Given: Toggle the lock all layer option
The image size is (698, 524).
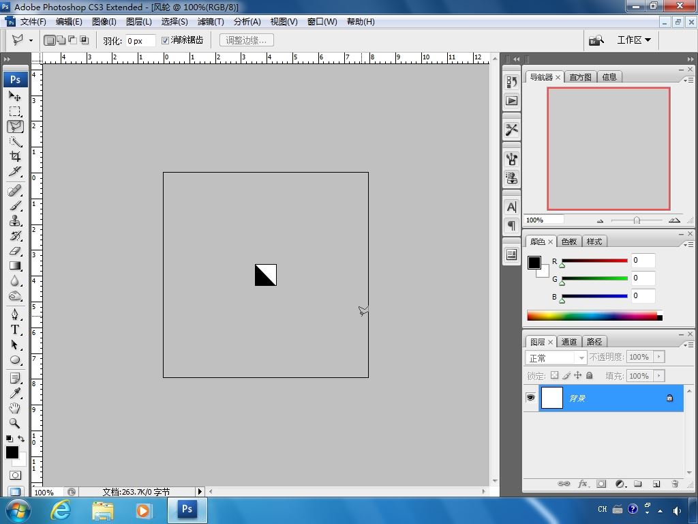Looking at the screenshot, I should point(590,375).
